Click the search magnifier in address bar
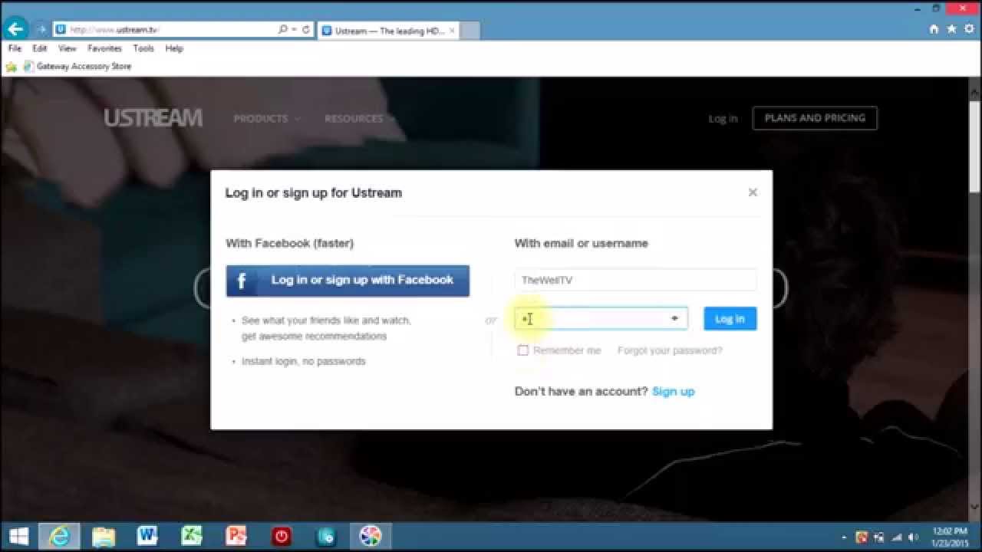 [x=282, y=29]
